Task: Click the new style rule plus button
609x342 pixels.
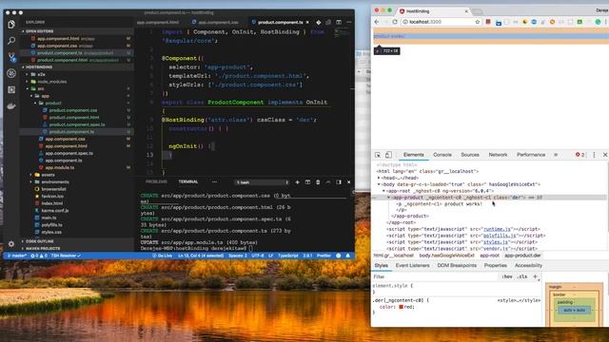Action: tap(535, 276)
